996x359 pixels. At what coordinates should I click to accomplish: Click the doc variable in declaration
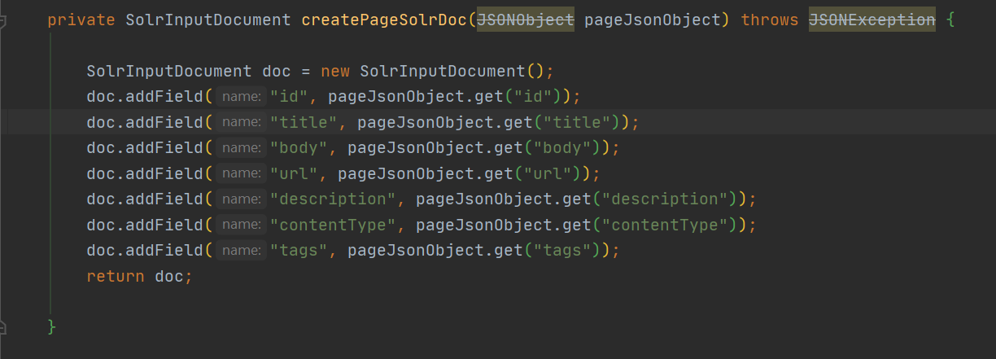(277, 71)
